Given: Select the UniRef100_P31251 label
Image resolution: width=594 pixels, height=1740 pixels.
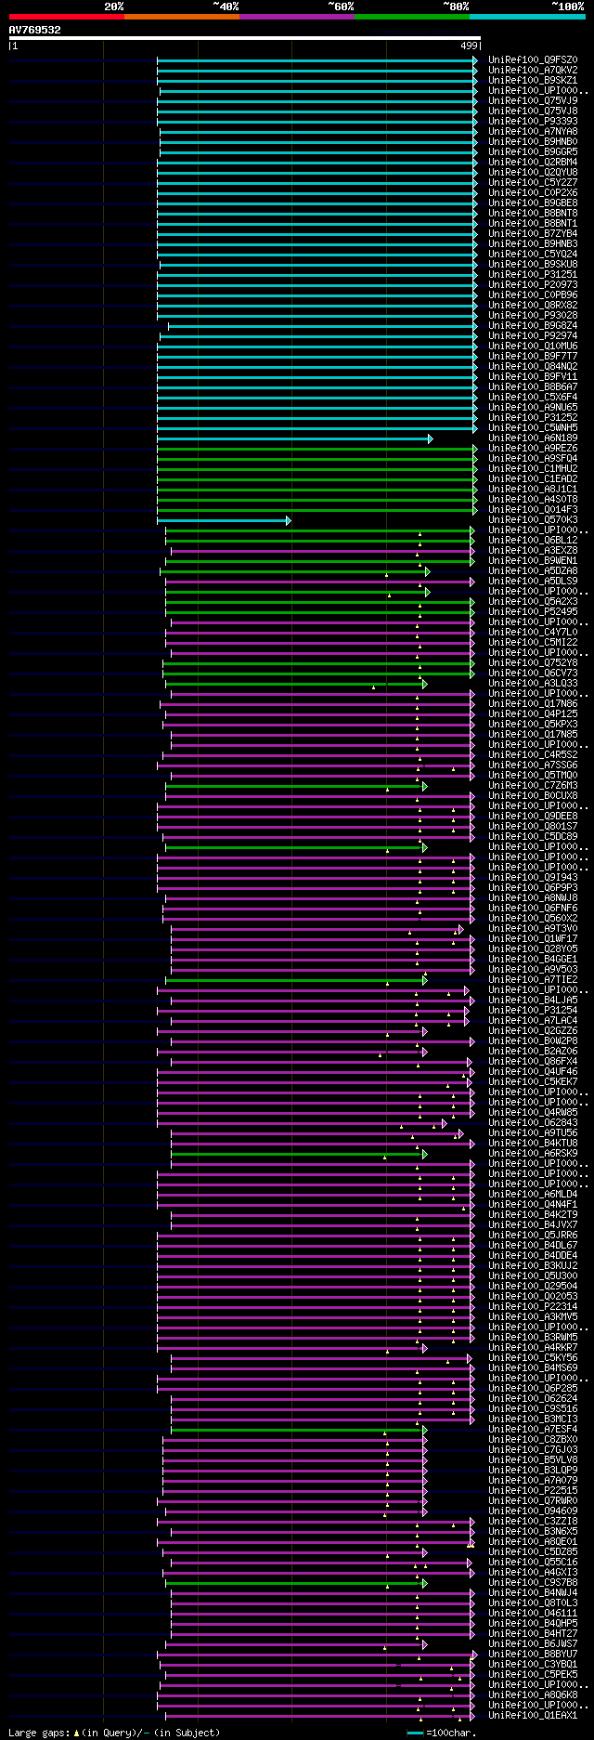Looking at the screenshot, I should click(x=533, y=275).
